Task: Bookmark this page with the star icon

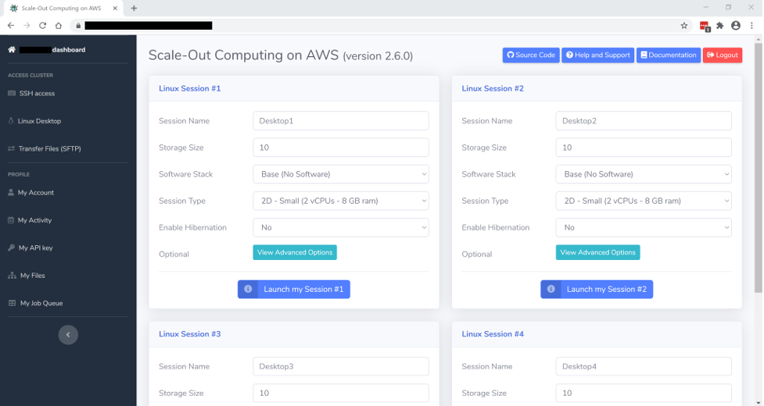Action: (x=684, y=26)
